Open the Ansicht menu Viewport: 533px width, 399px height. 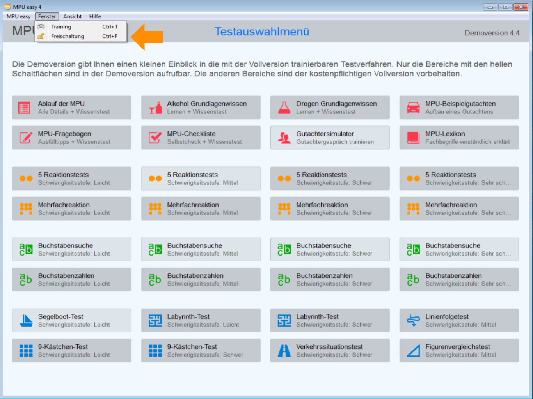[73, 16]
